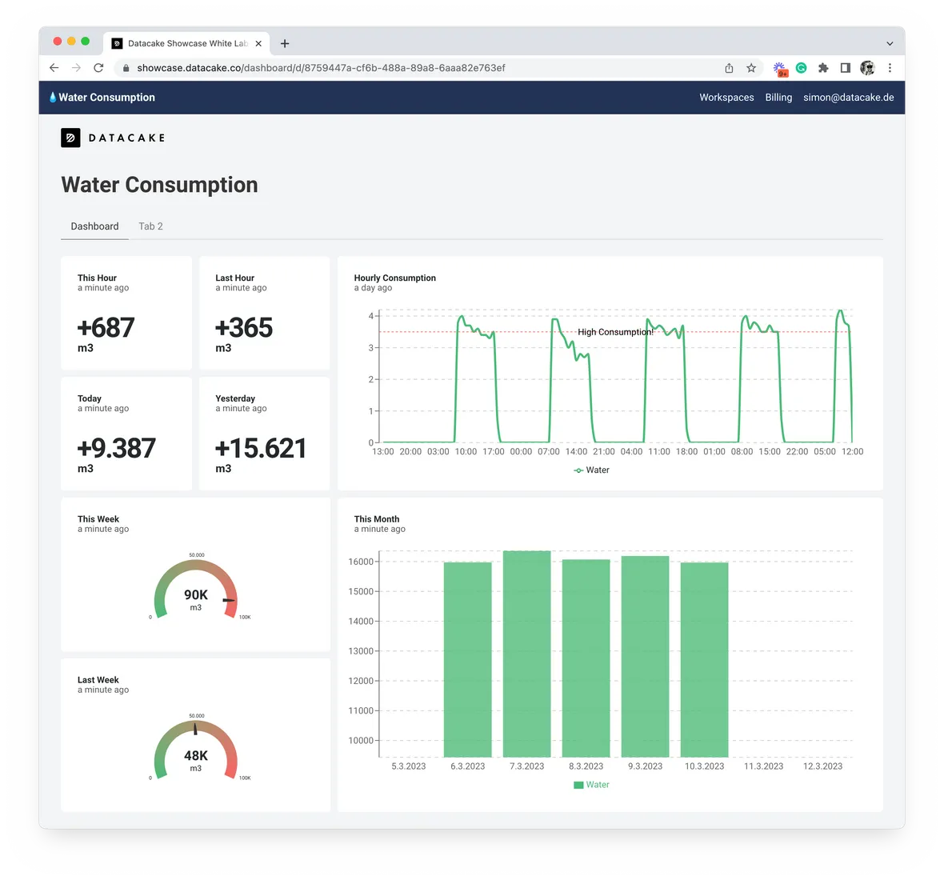Screen dimensions: 944x880
Task: Open Billing in the top navigation
Action: point(778,98)
